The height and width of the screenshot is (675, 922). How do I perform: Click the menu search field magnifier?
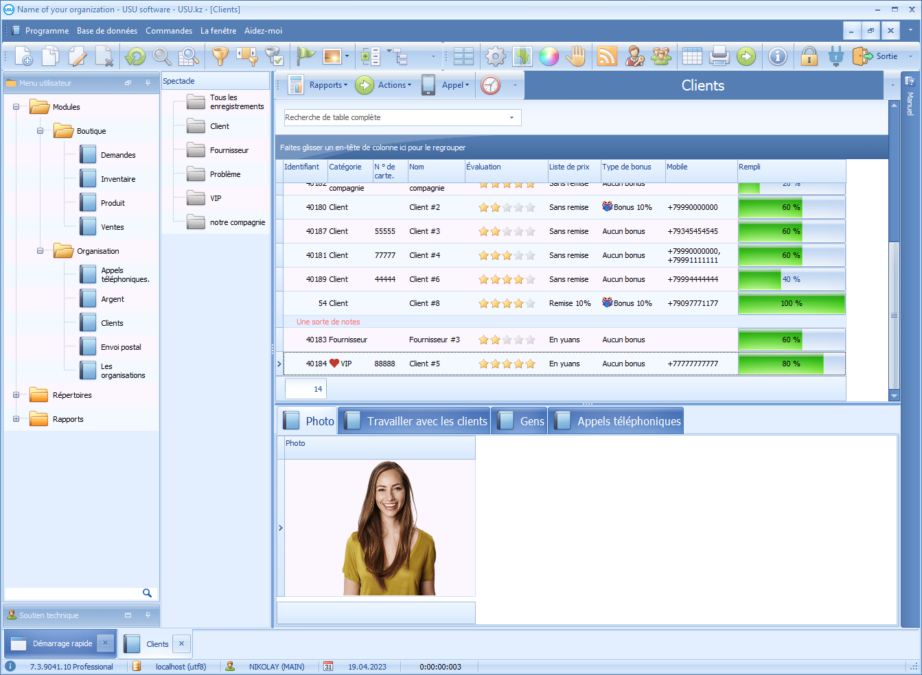[x=147, y=593]
